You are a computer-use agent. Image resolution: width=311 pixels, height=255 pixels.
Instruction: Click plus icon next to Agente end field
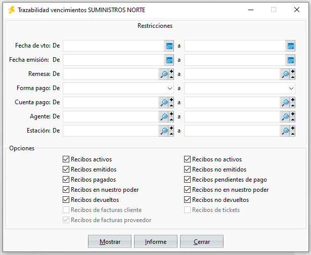coord(293,114)
